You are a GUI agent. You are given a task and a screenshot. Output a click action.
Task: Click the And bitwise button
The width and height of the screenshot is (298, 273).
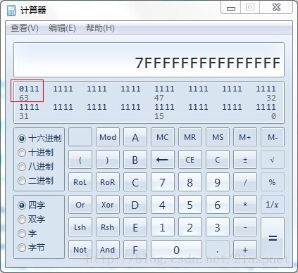pyautogui.click(x=108, y=250)
